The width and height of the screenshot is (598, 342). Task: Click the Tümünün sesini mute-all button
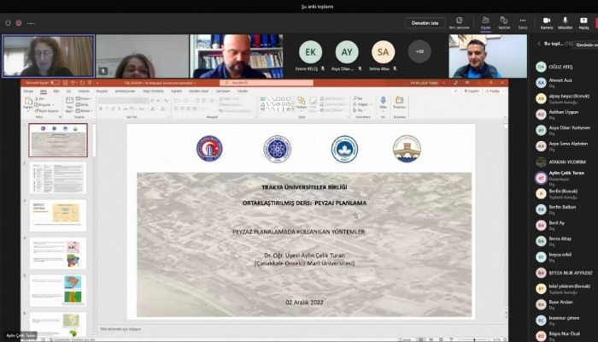(x=586, y=44)
